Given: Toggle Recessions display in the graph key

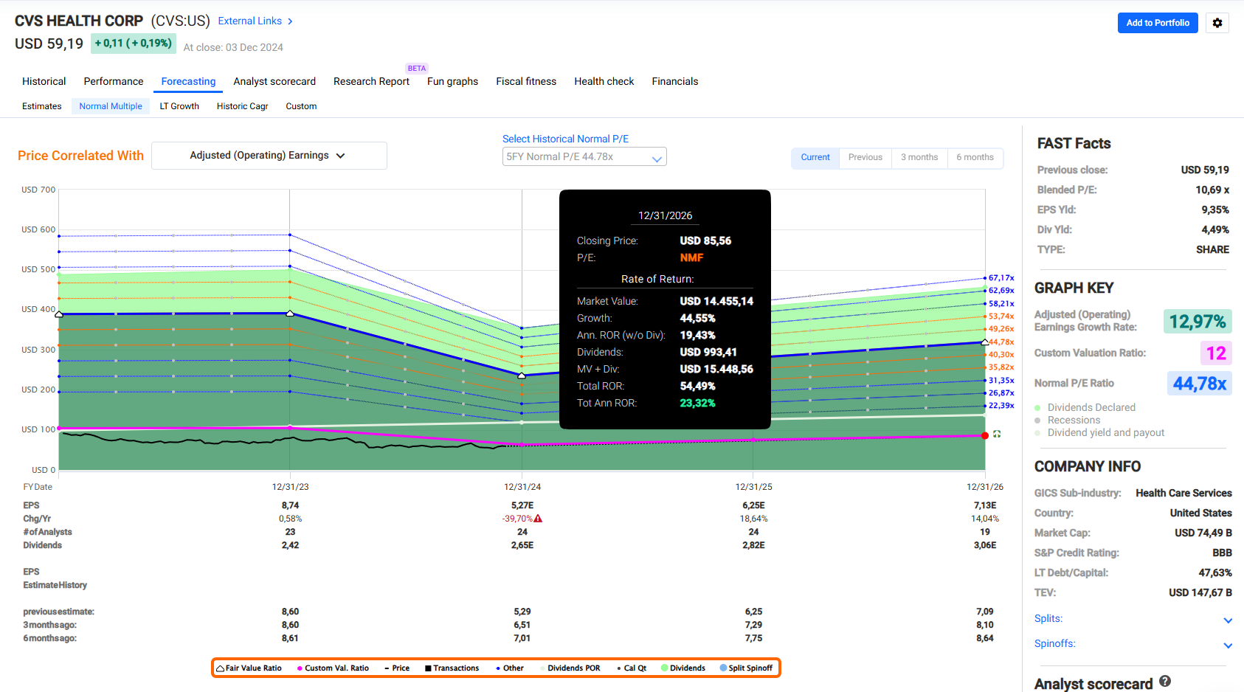Looking at the screenshot, I should point(1073,420).
